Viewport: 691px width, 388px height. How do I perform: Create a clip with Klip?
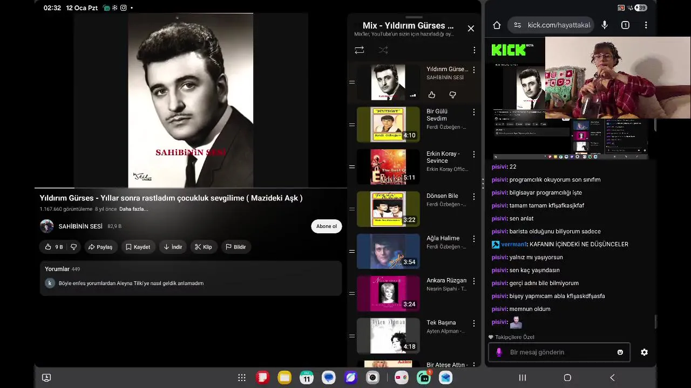point(204,247)
